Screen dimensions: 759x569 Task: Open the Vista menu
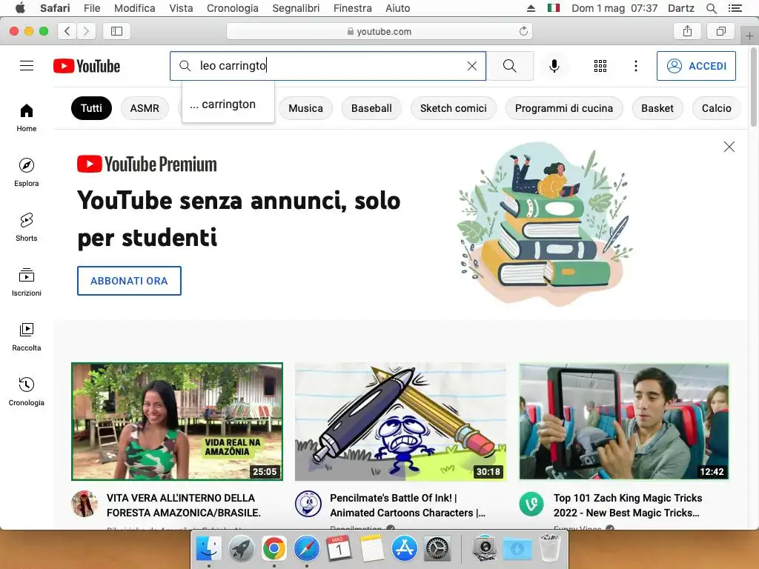(x=181, y=8)
